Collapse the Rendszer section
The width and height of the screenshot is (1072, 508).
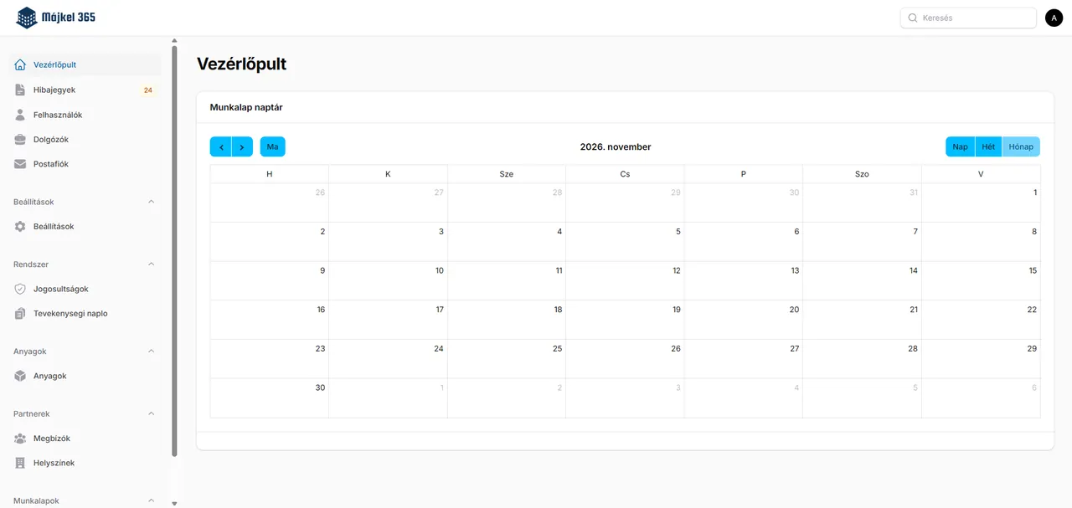pos(152,264)
